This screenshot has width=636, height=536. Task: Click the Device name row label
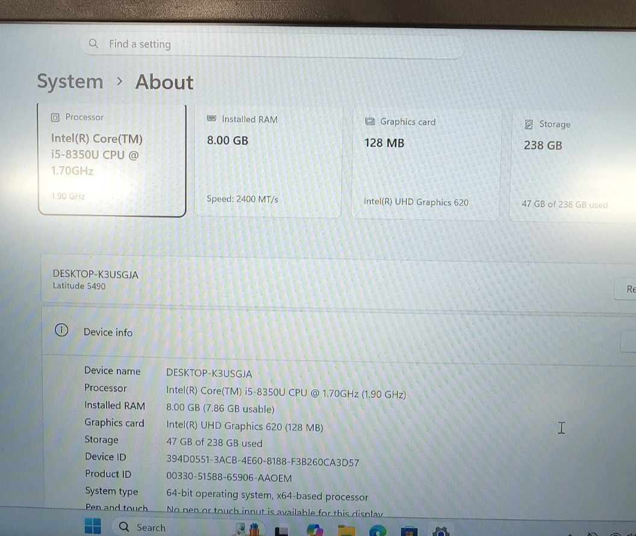113,371
